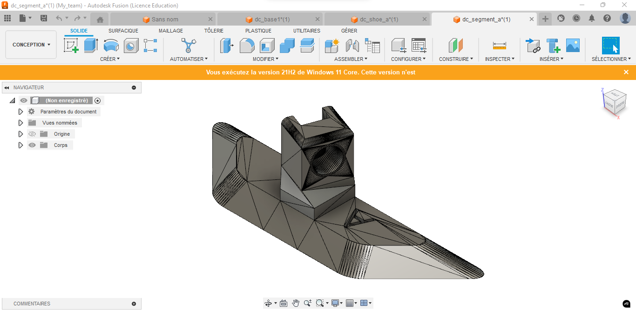Screen dimensions: 636x311
Task: Switch to the dc_base1*(1) document tab
Action: 272,20
